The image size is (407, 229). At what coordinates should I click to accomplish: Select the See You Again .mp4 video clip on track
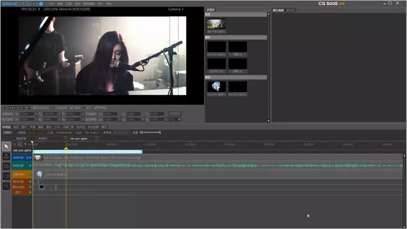(x=218, y=158)
